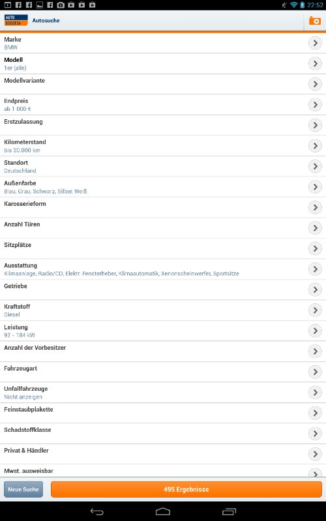326x521 pixels.
Task: Select the Standort Deutschland row
Action: tap(163, 167)
